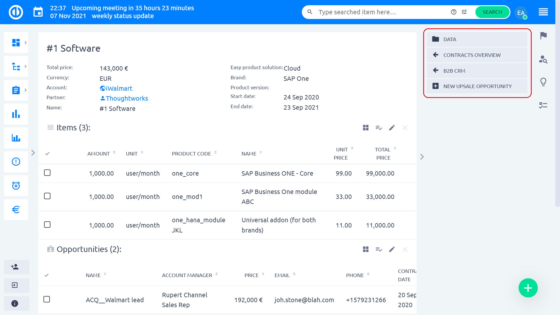Open the Easy Project logo home
The height and width of the screenshot is (315, 560).
(x=16, y=12)
